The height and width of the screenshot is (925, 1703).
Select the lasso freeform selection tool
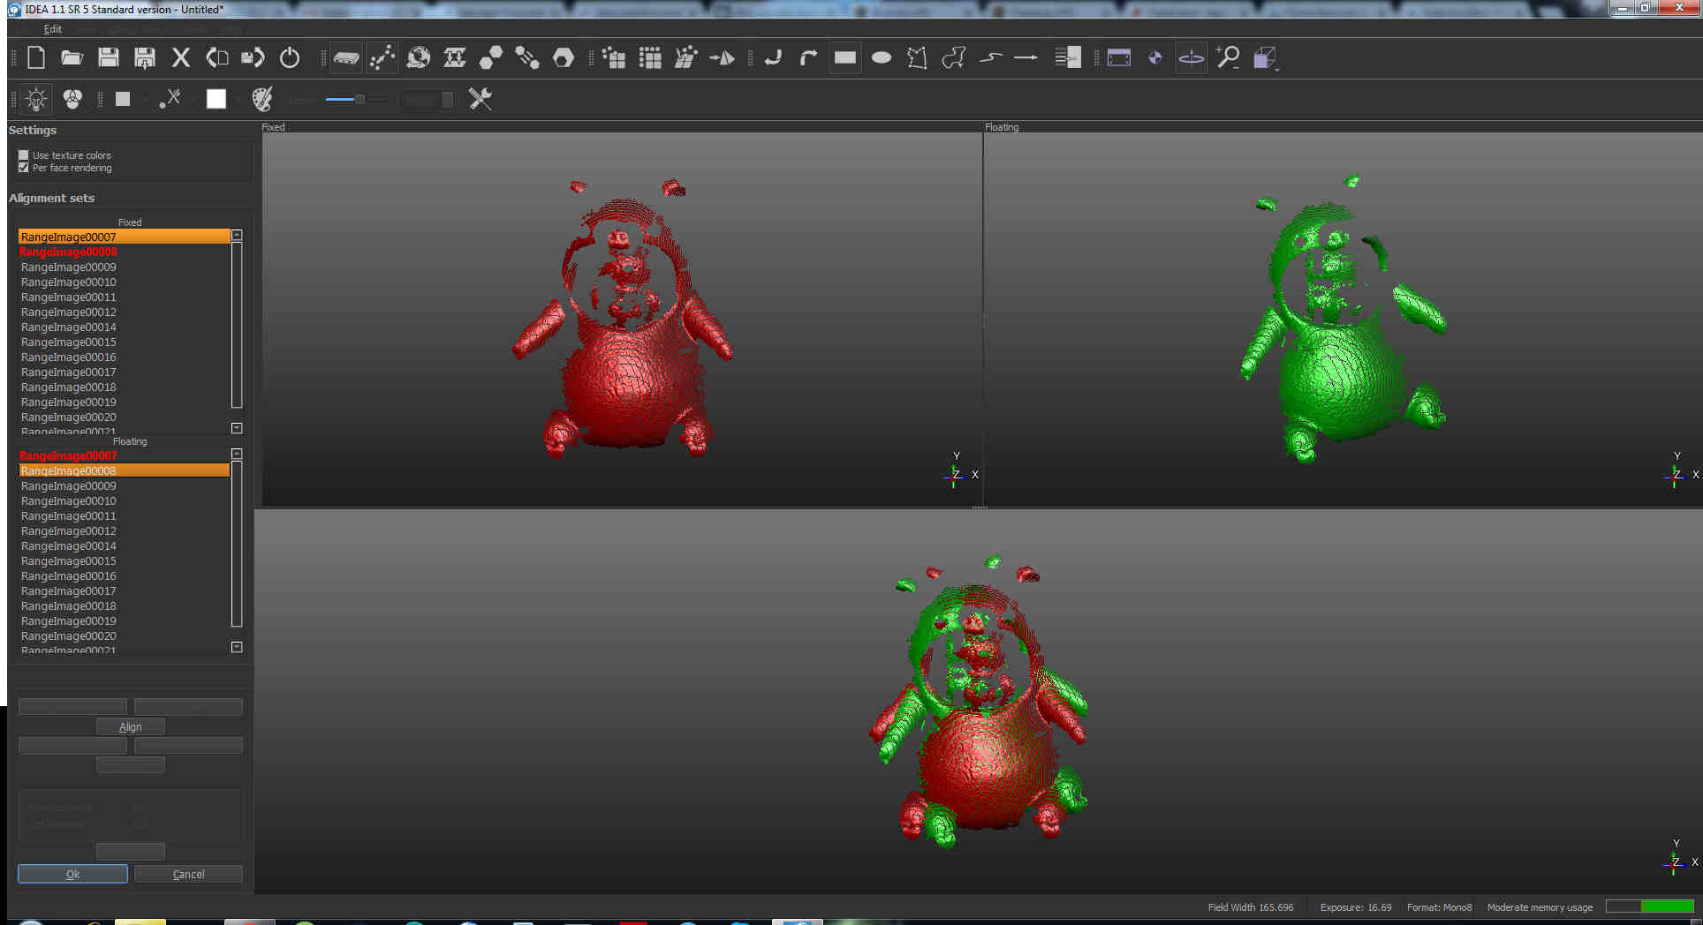point(953,58)
